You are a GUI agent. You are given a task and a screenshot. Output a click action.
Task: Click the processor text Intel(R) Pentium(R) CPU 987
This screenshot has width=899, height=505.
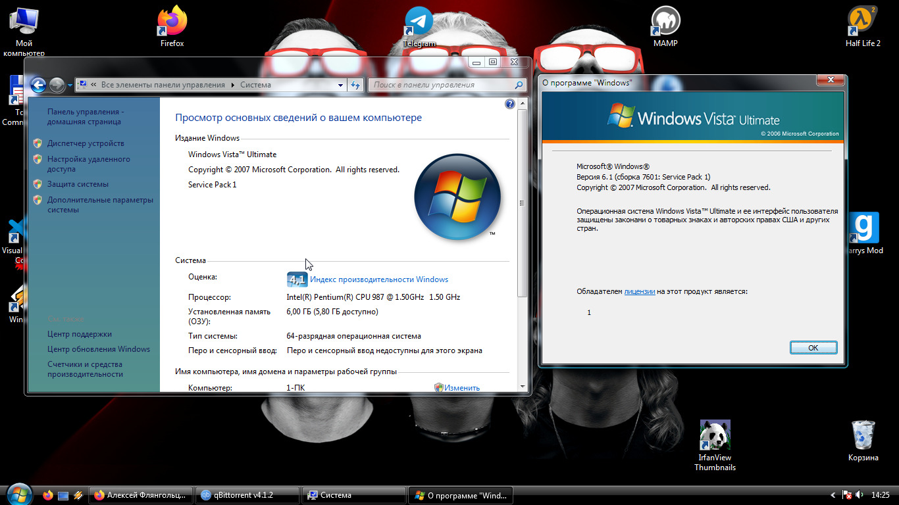373,297
